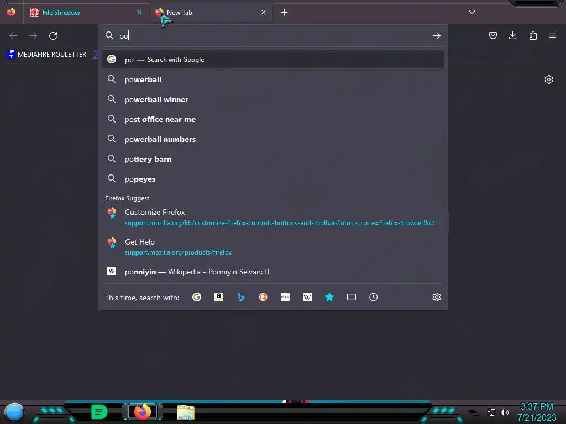The image size is (566, 424).
Task: Open the Downloads panel
Action: [x=512, y=35]
